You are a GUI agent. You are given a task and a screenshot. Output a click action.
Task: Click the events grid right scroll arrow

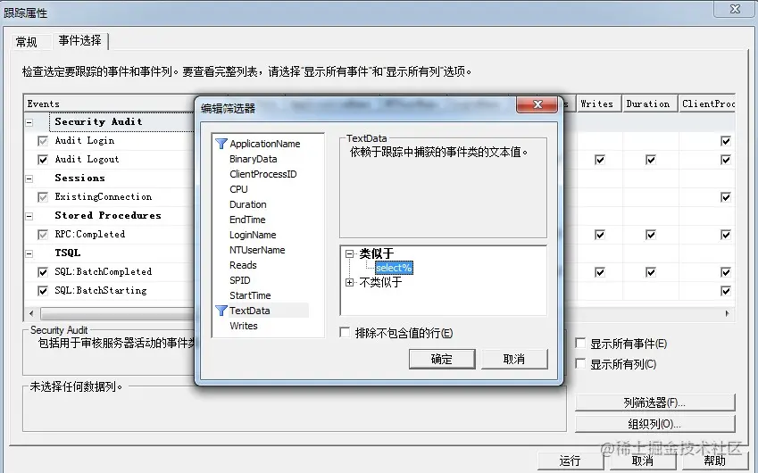[727, 313]
